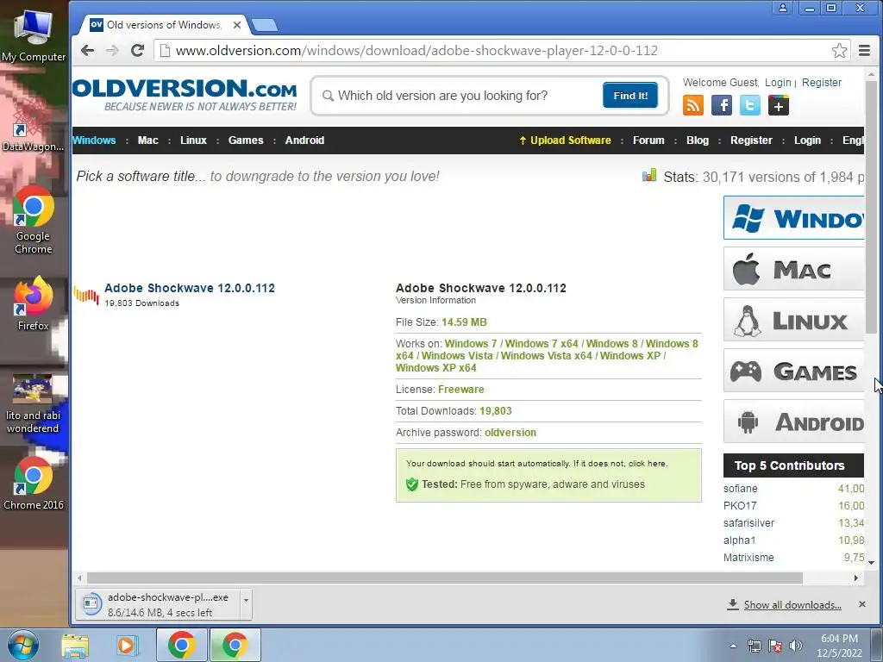Click the download 'click here' link
883x662 pixels.
[x=648, y=463]
